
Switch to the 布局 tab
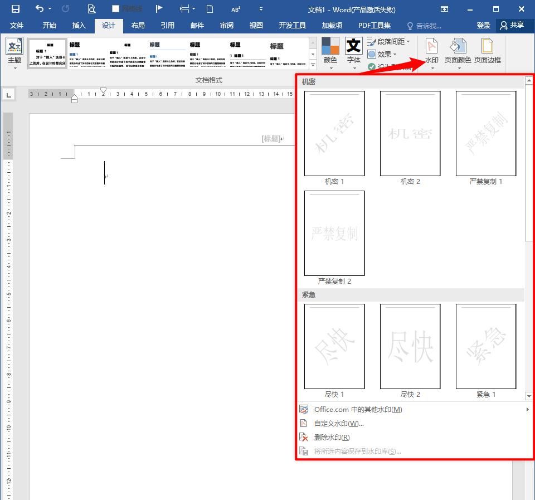(138, 26)
